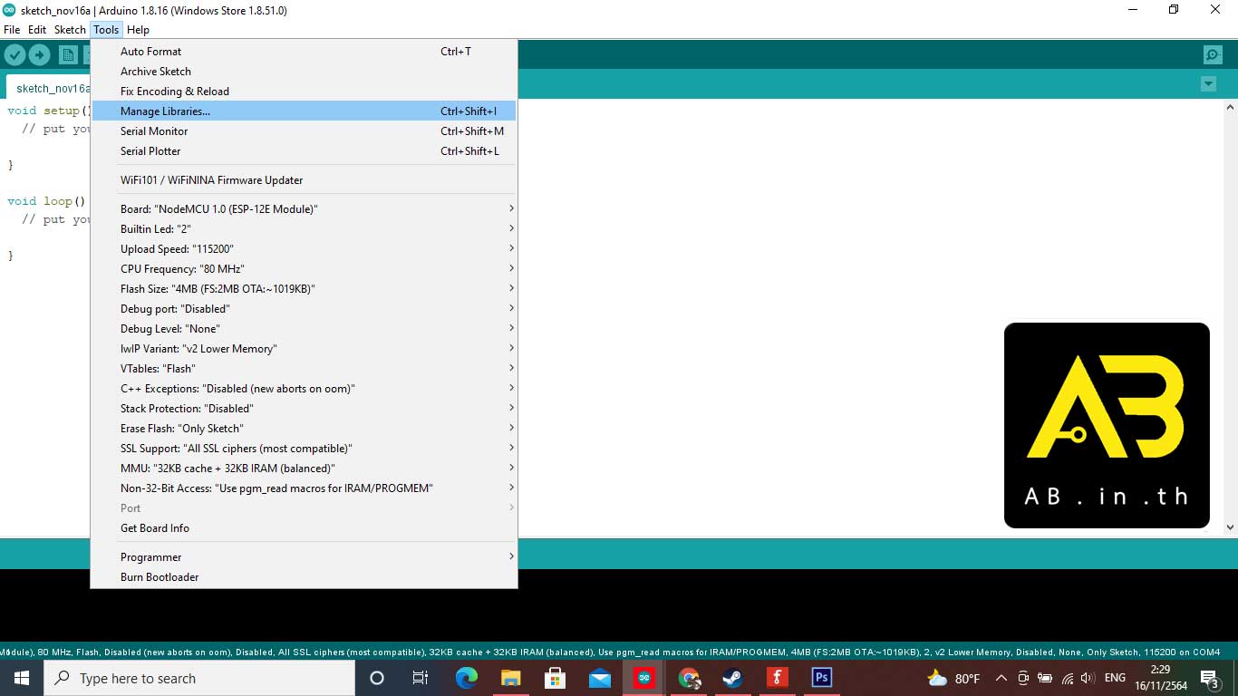The image size is (1238, 696).
Task: Open Photoshop from the taskbar
Action: [x=821, y=678]
